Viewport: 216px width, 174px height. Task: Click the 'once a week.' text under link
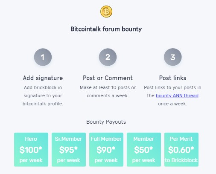172,104
